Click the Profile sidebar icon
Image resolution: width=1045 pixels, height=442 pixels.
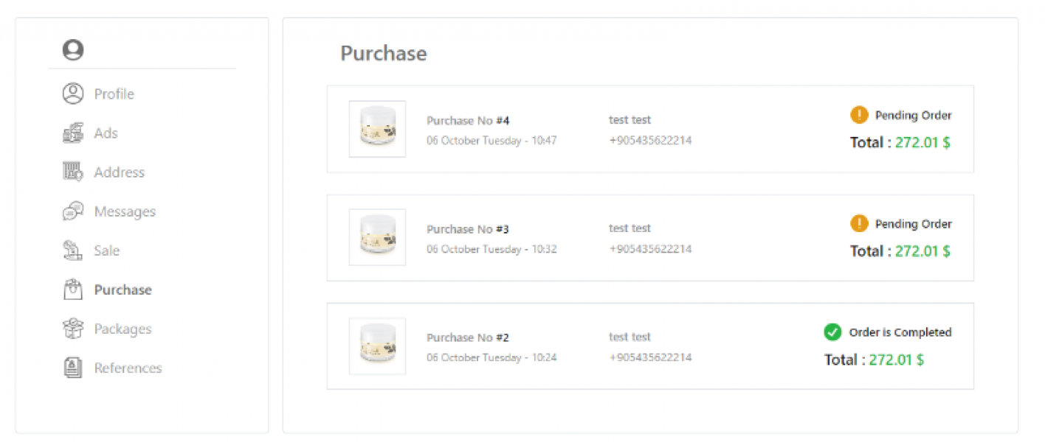(73, 94)
